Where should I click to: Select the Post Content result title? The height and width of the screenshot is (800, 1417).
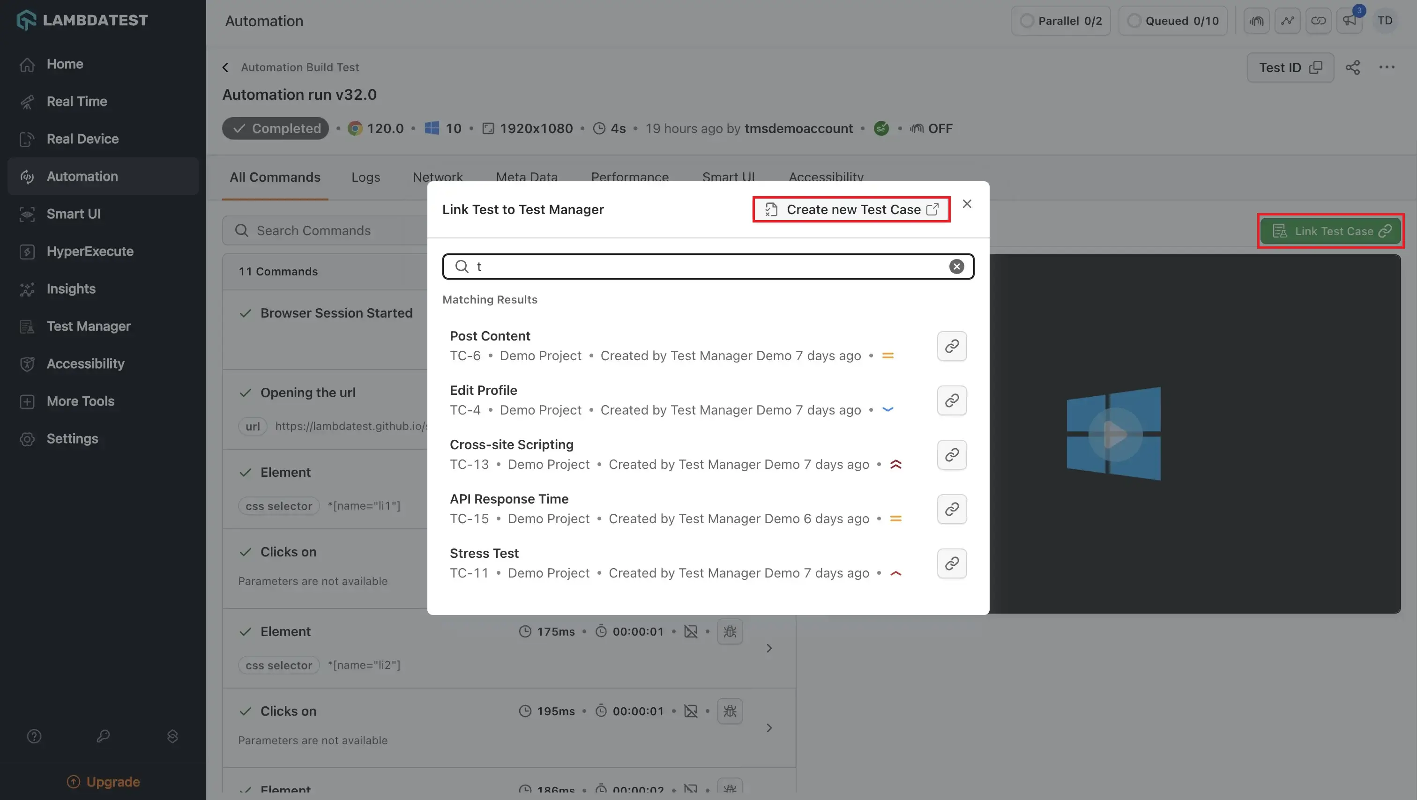coord(490,336)
